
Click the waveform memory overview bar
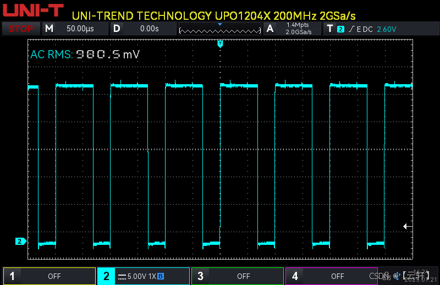coord(220,30)
